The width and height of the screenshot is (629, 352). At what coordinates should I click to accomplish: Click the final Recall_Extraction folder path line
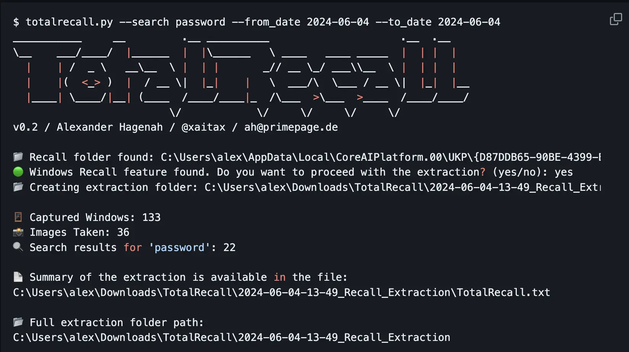click(231, 338)
